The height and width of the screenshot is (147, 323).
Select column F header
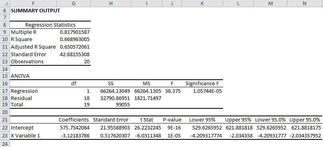coord(33,3)
